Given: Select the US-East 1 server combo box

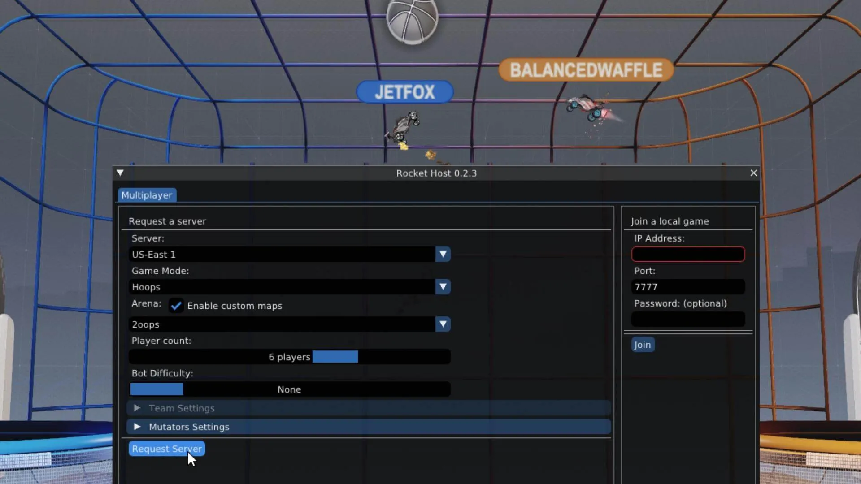Looking at the screenshot, I should pos(282,255).
